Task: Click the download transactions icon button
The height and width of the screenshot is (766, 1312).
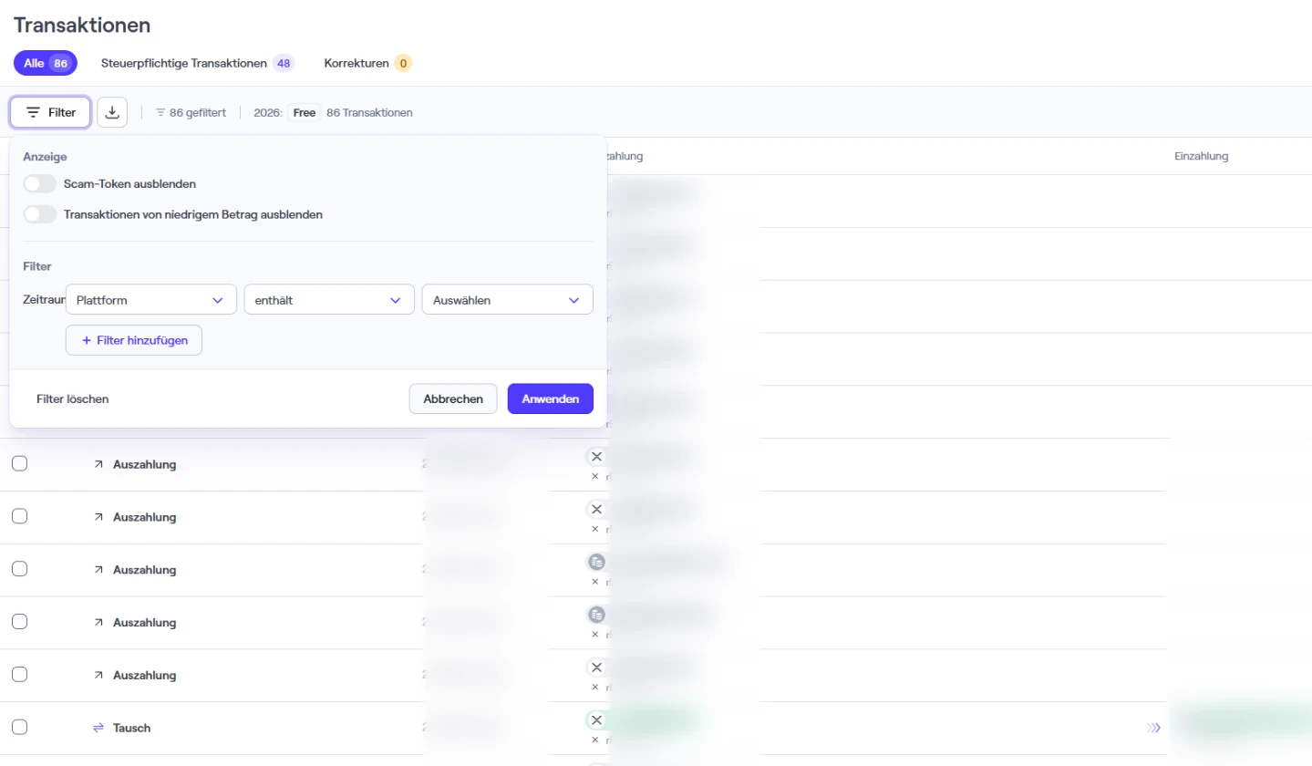Action: [x=112, y=112]
